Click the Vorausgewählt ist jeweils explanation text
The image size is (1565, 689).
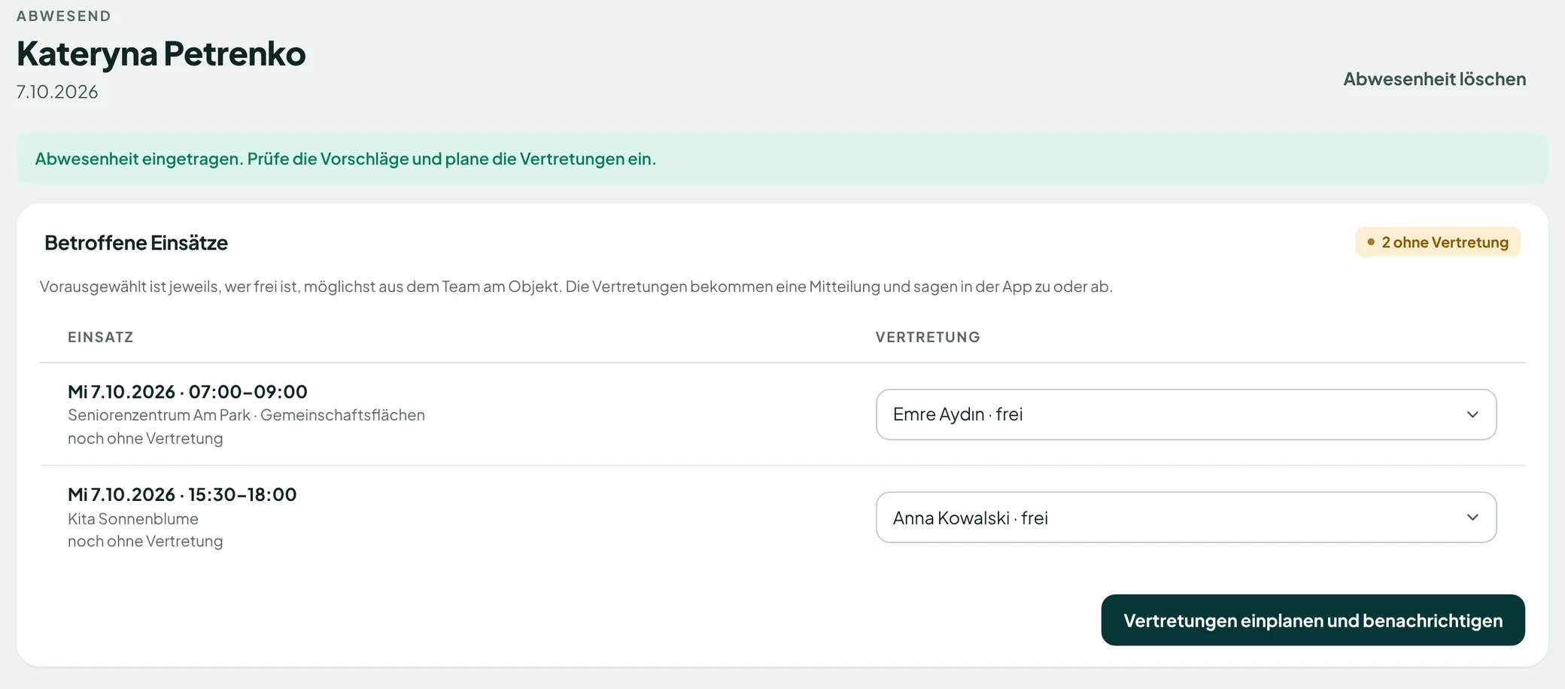[x=576, y=287]
